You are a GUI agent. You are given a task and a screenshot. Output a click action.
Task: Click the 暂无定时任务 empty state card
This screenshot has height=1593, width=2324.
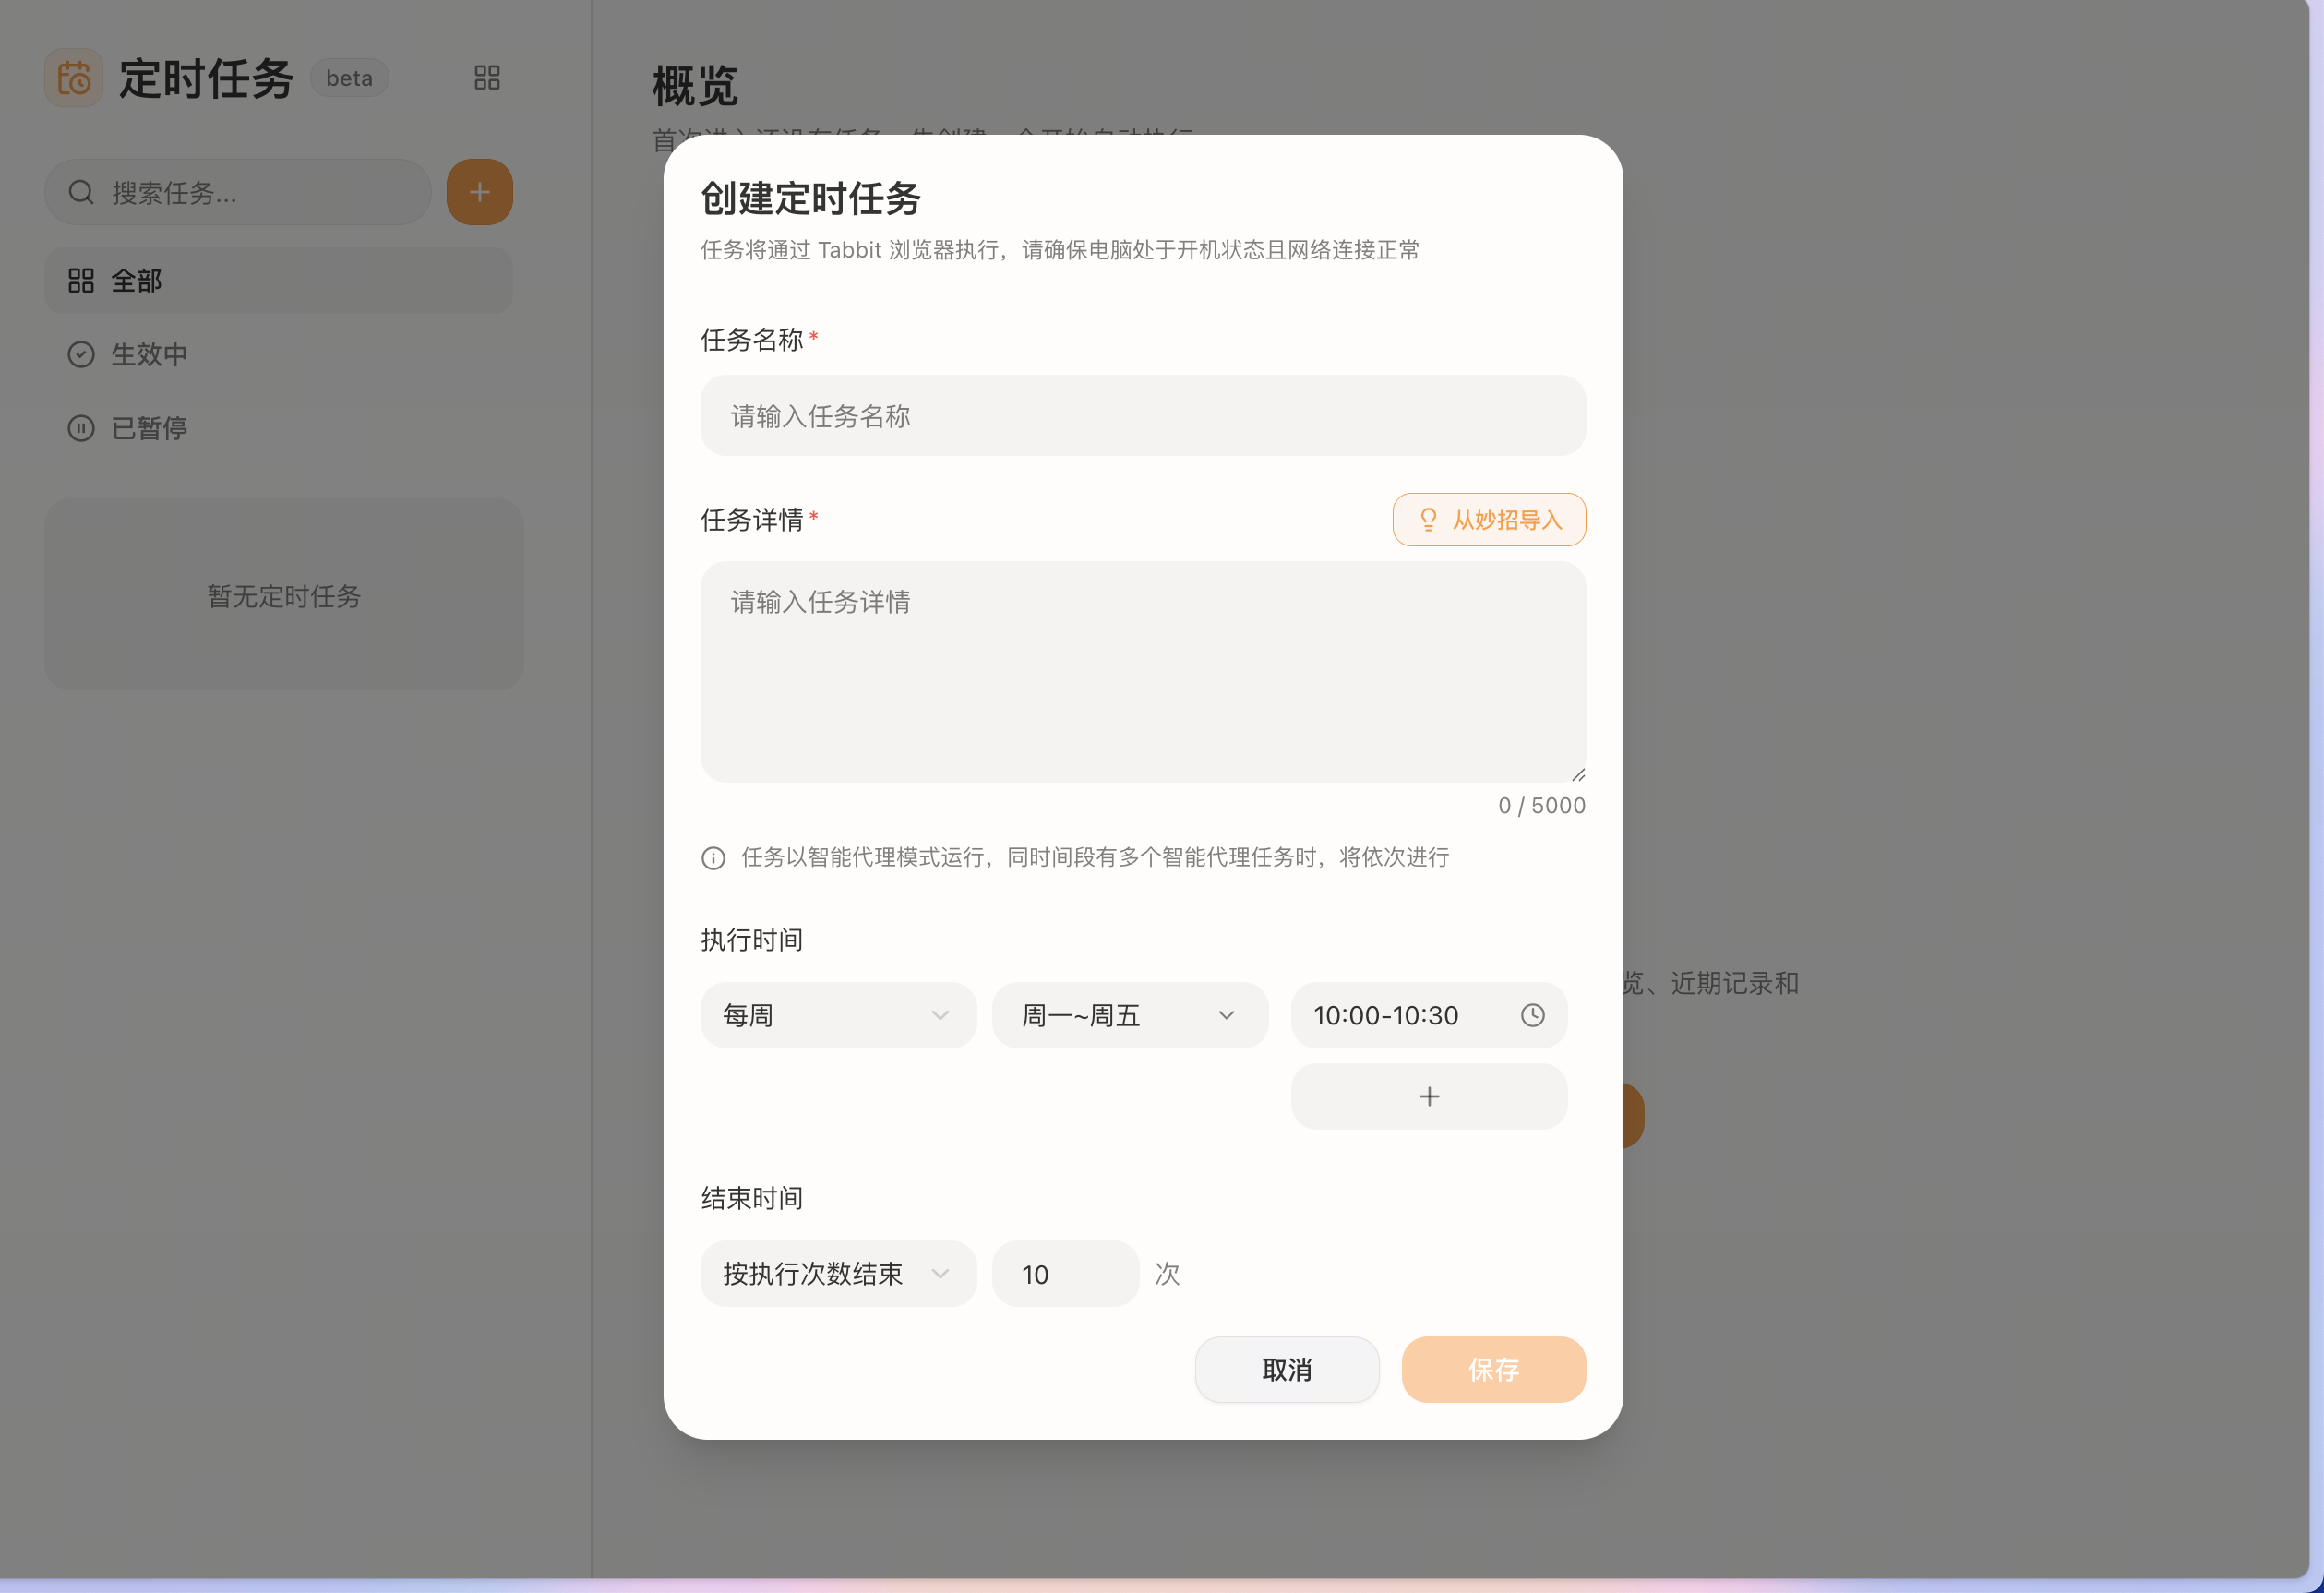pyautogui.click(x=284, y=595)
